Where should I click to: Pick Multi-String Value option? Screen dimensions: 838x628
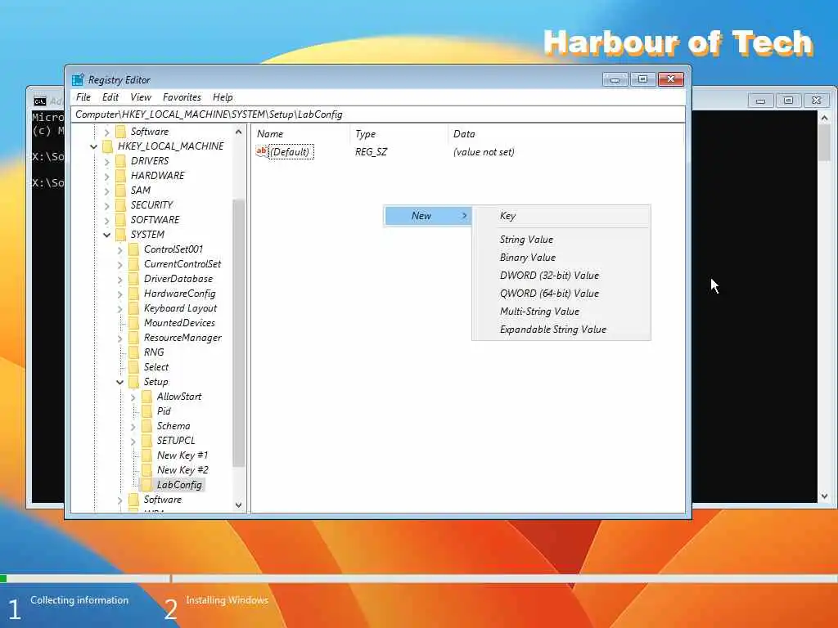point(561,312)
